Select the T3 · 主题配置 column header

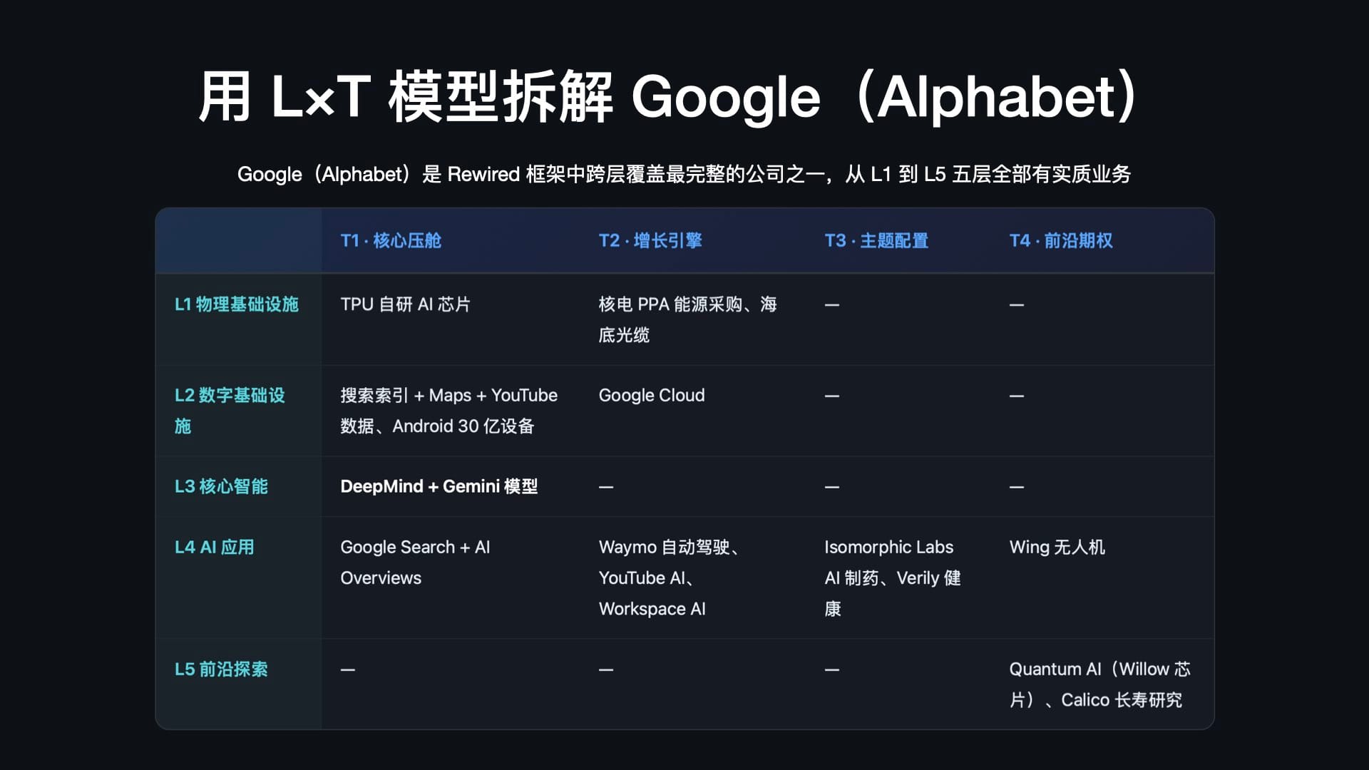[x=876, y=241]
